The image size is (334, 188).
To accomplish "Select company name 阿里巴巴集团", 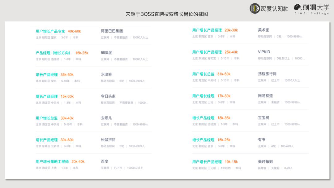I will [112, 31].
